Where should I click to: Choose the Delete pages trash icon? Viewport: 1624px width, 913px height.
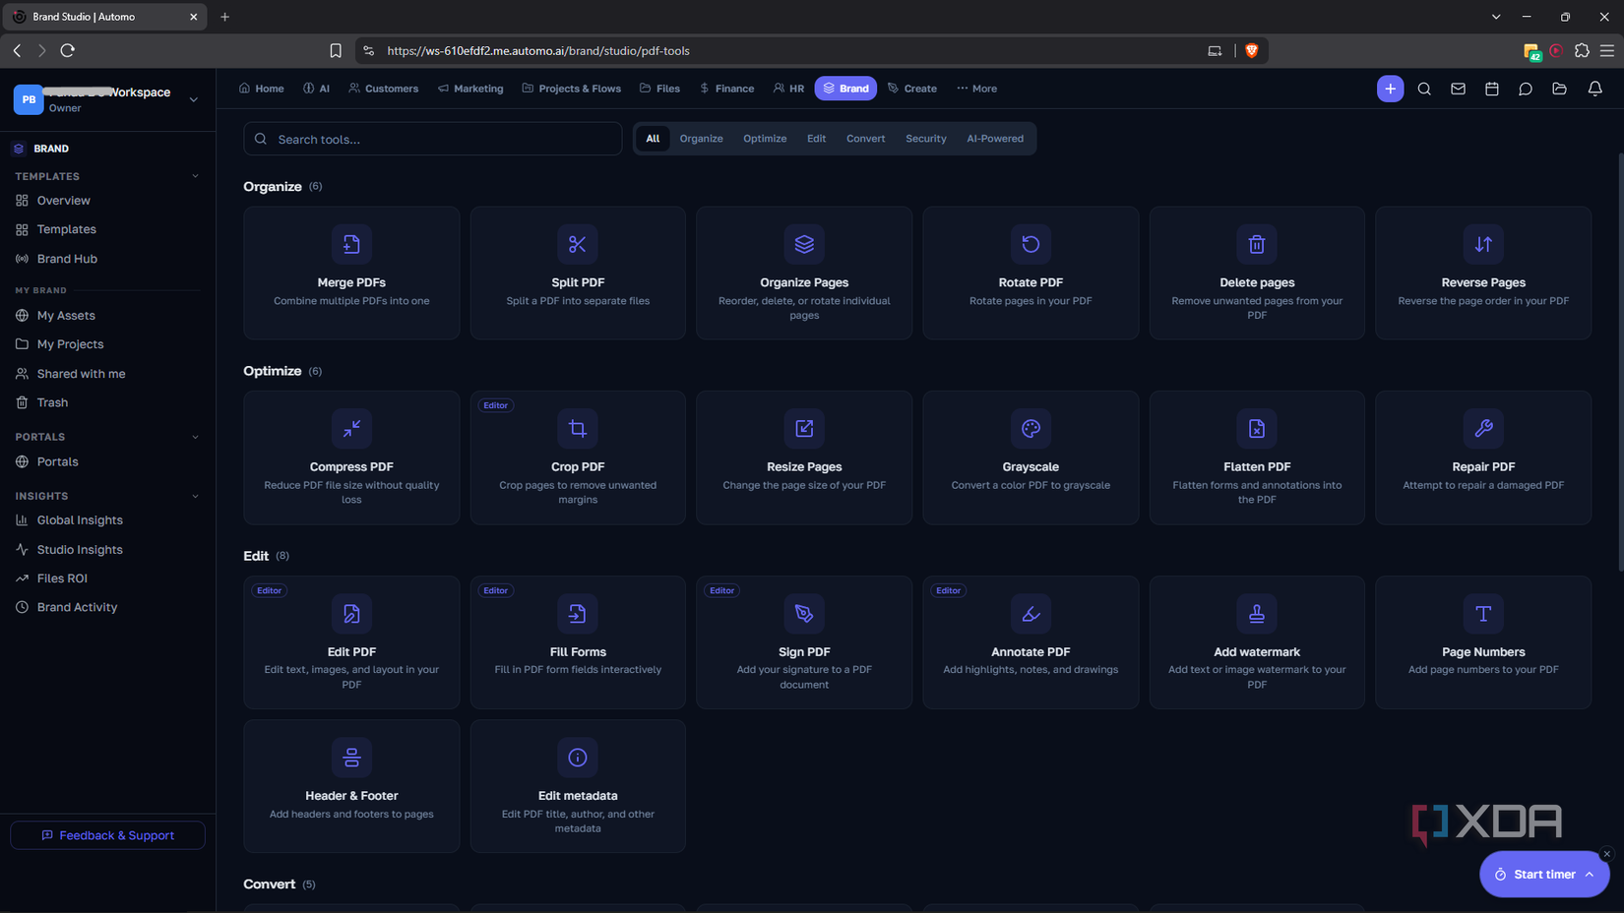click(1257, 244)
